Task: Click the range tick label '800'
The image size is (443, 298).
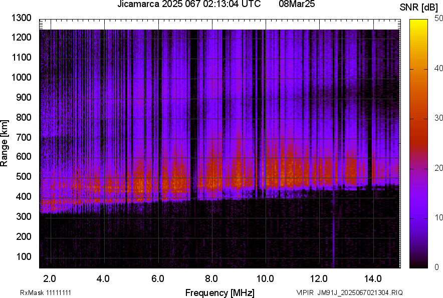Action: coord(24,117)
